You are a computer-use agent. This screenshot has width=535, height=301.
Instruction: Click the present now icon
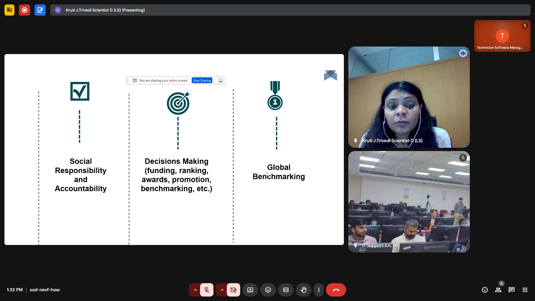point(250,290)
